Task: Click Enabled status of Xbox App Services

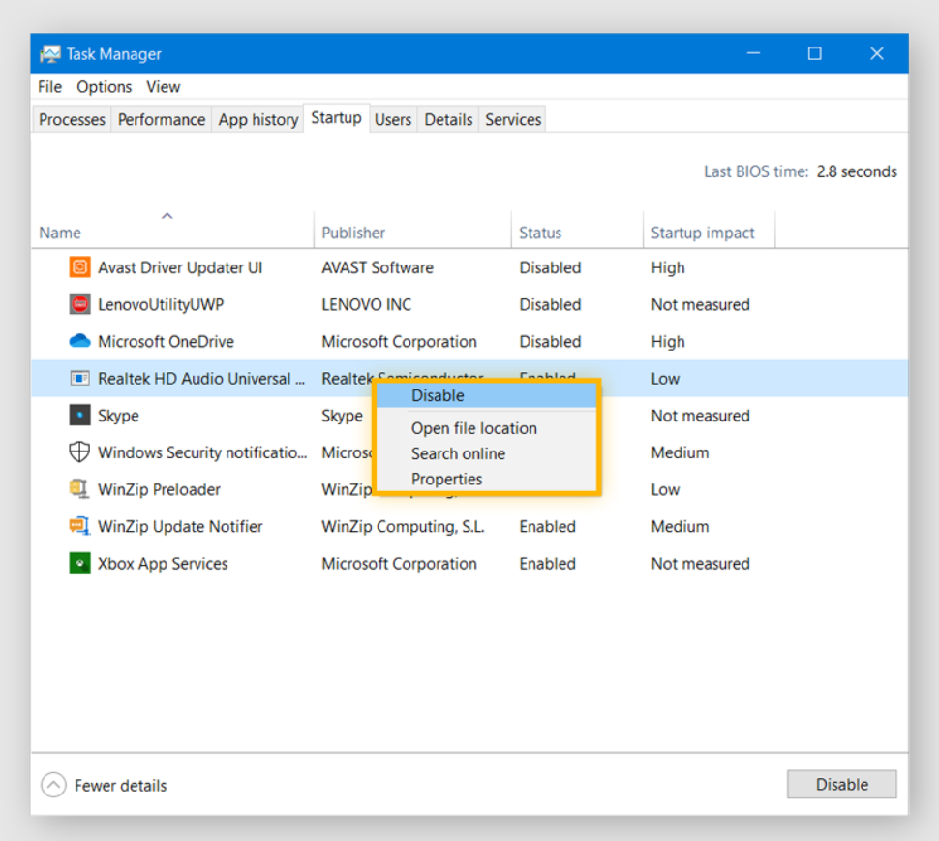Action: click(547, 564)
